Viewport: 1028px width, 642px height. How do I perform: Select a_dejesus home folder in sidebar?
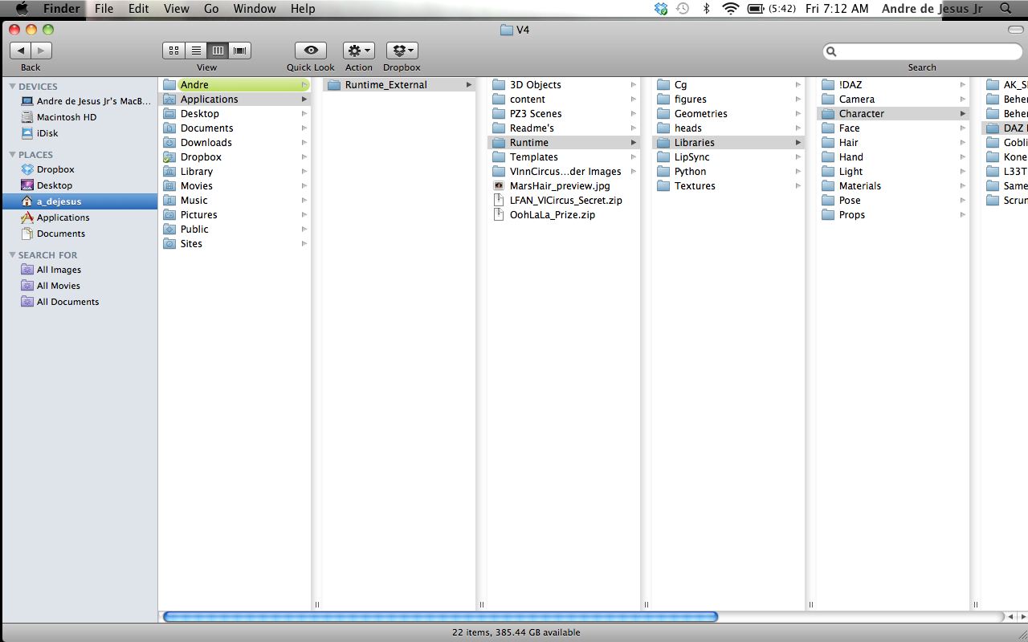coord(80,201)
